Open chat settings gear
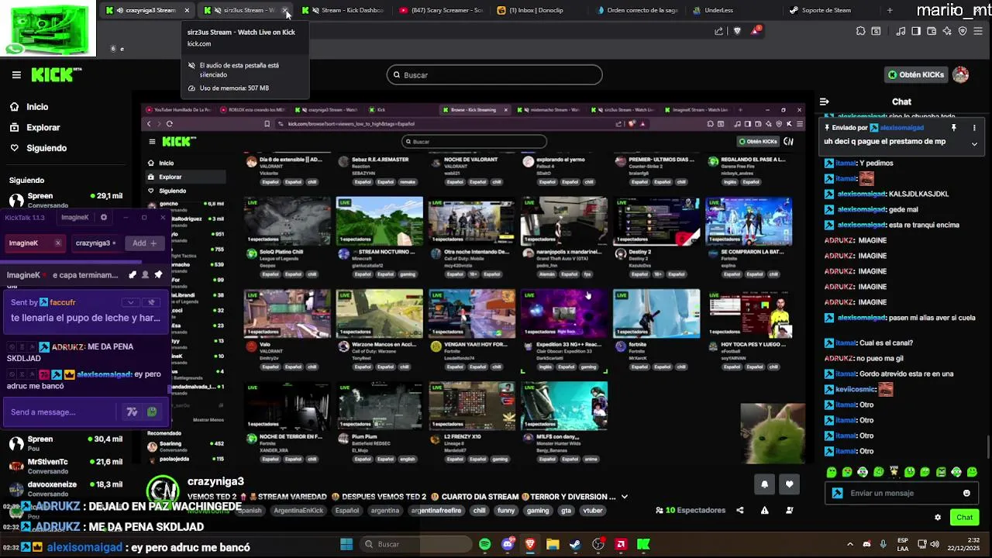 938,517
